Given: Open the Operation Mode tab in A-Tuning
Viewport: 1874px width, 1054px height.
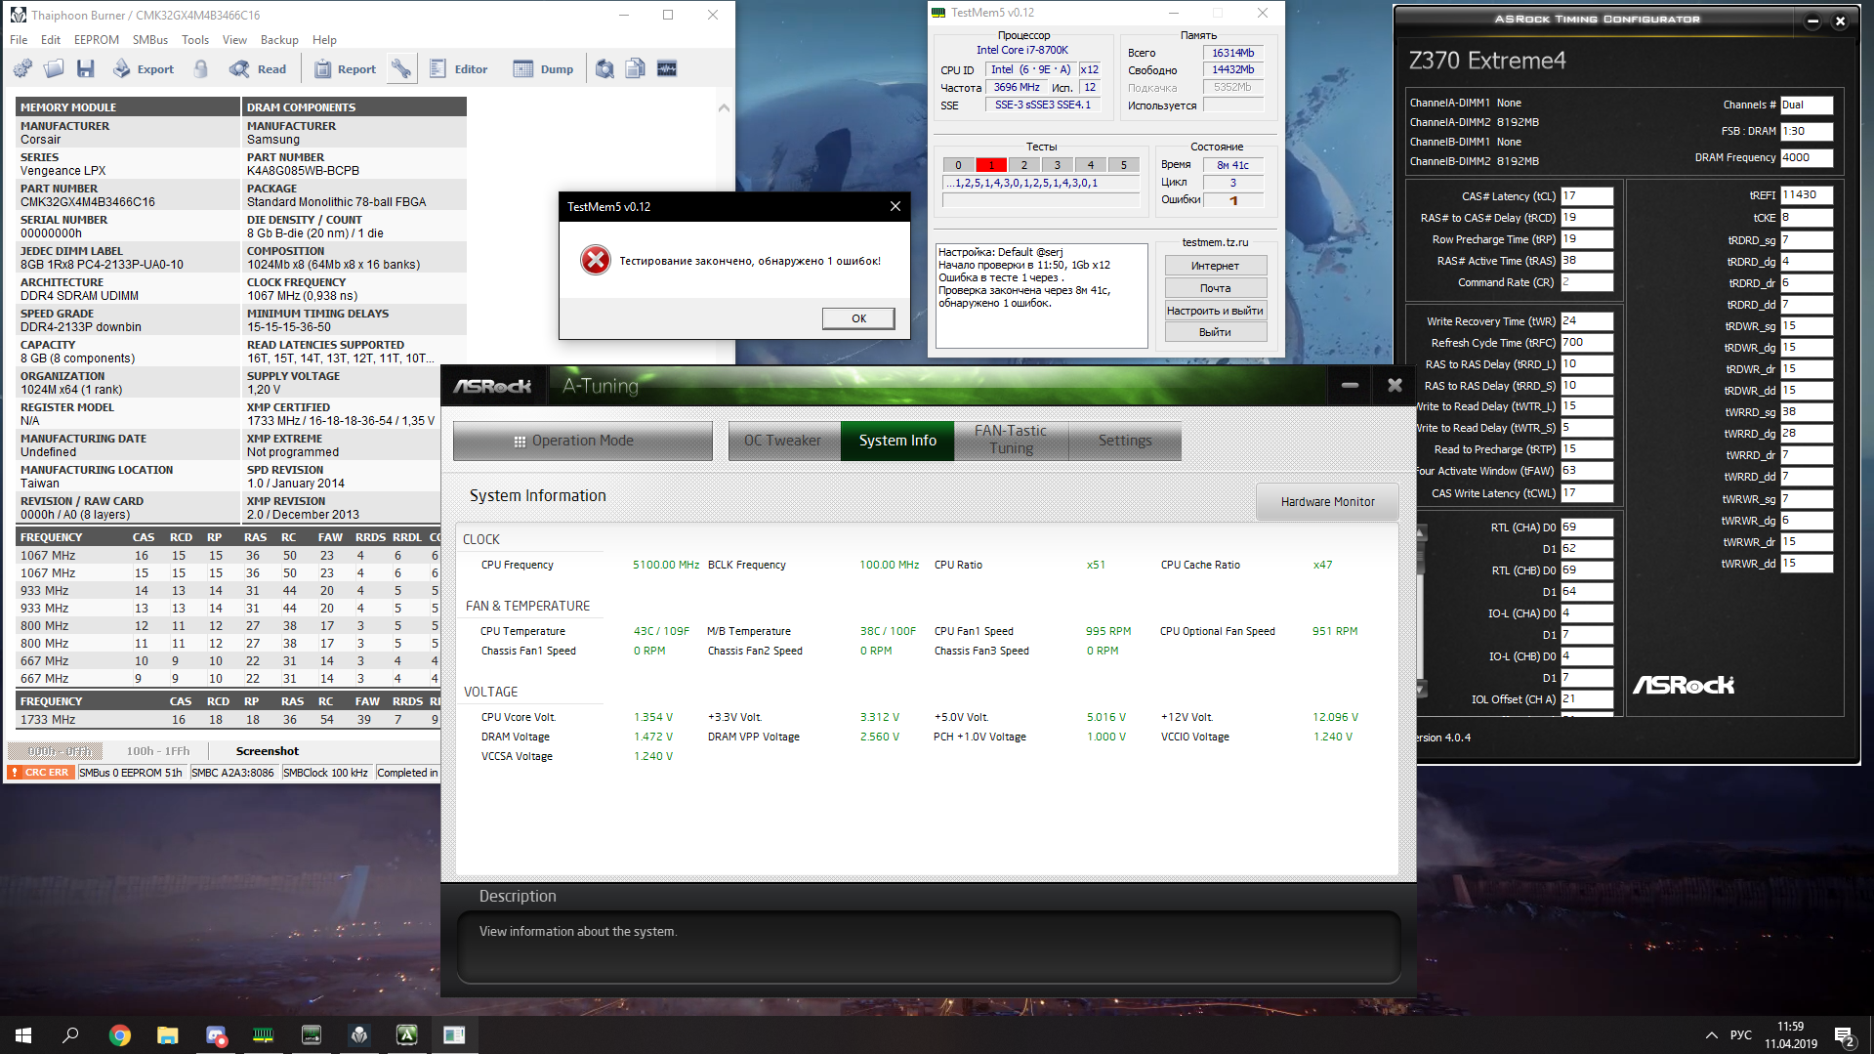Looking at the screenshot, I should [x=583, y=441].
